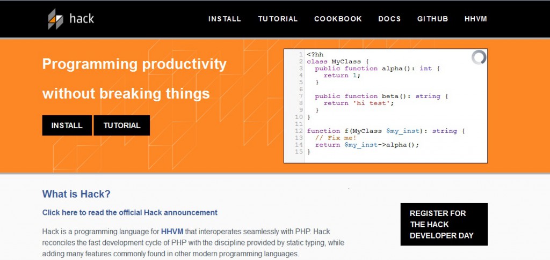The height and width of the screenshot is (260, 550).
Task: Open the INSTALL nav menu item
Action: [225, 19]
